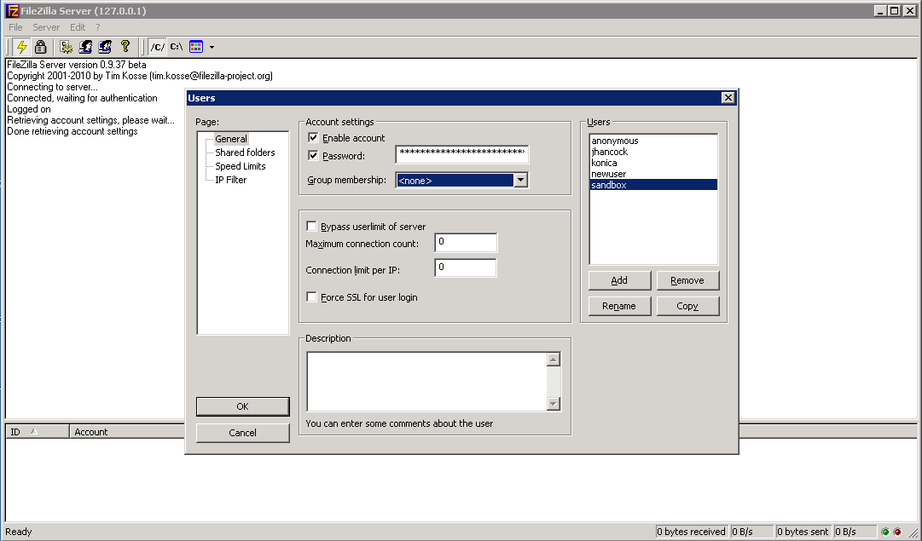The image size is (922, 541).
Task: Click the FileZilla Server title bar logo
Action: tap(12, 10)
